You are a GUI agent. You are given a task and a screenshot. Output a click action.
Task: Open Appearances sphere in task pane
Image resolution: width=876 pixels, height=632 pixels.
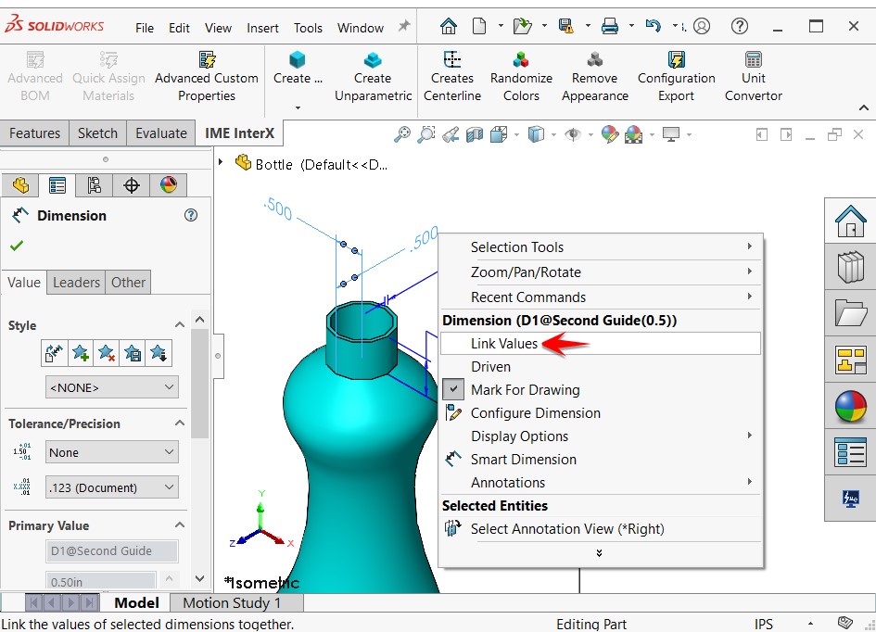point(850,406)
